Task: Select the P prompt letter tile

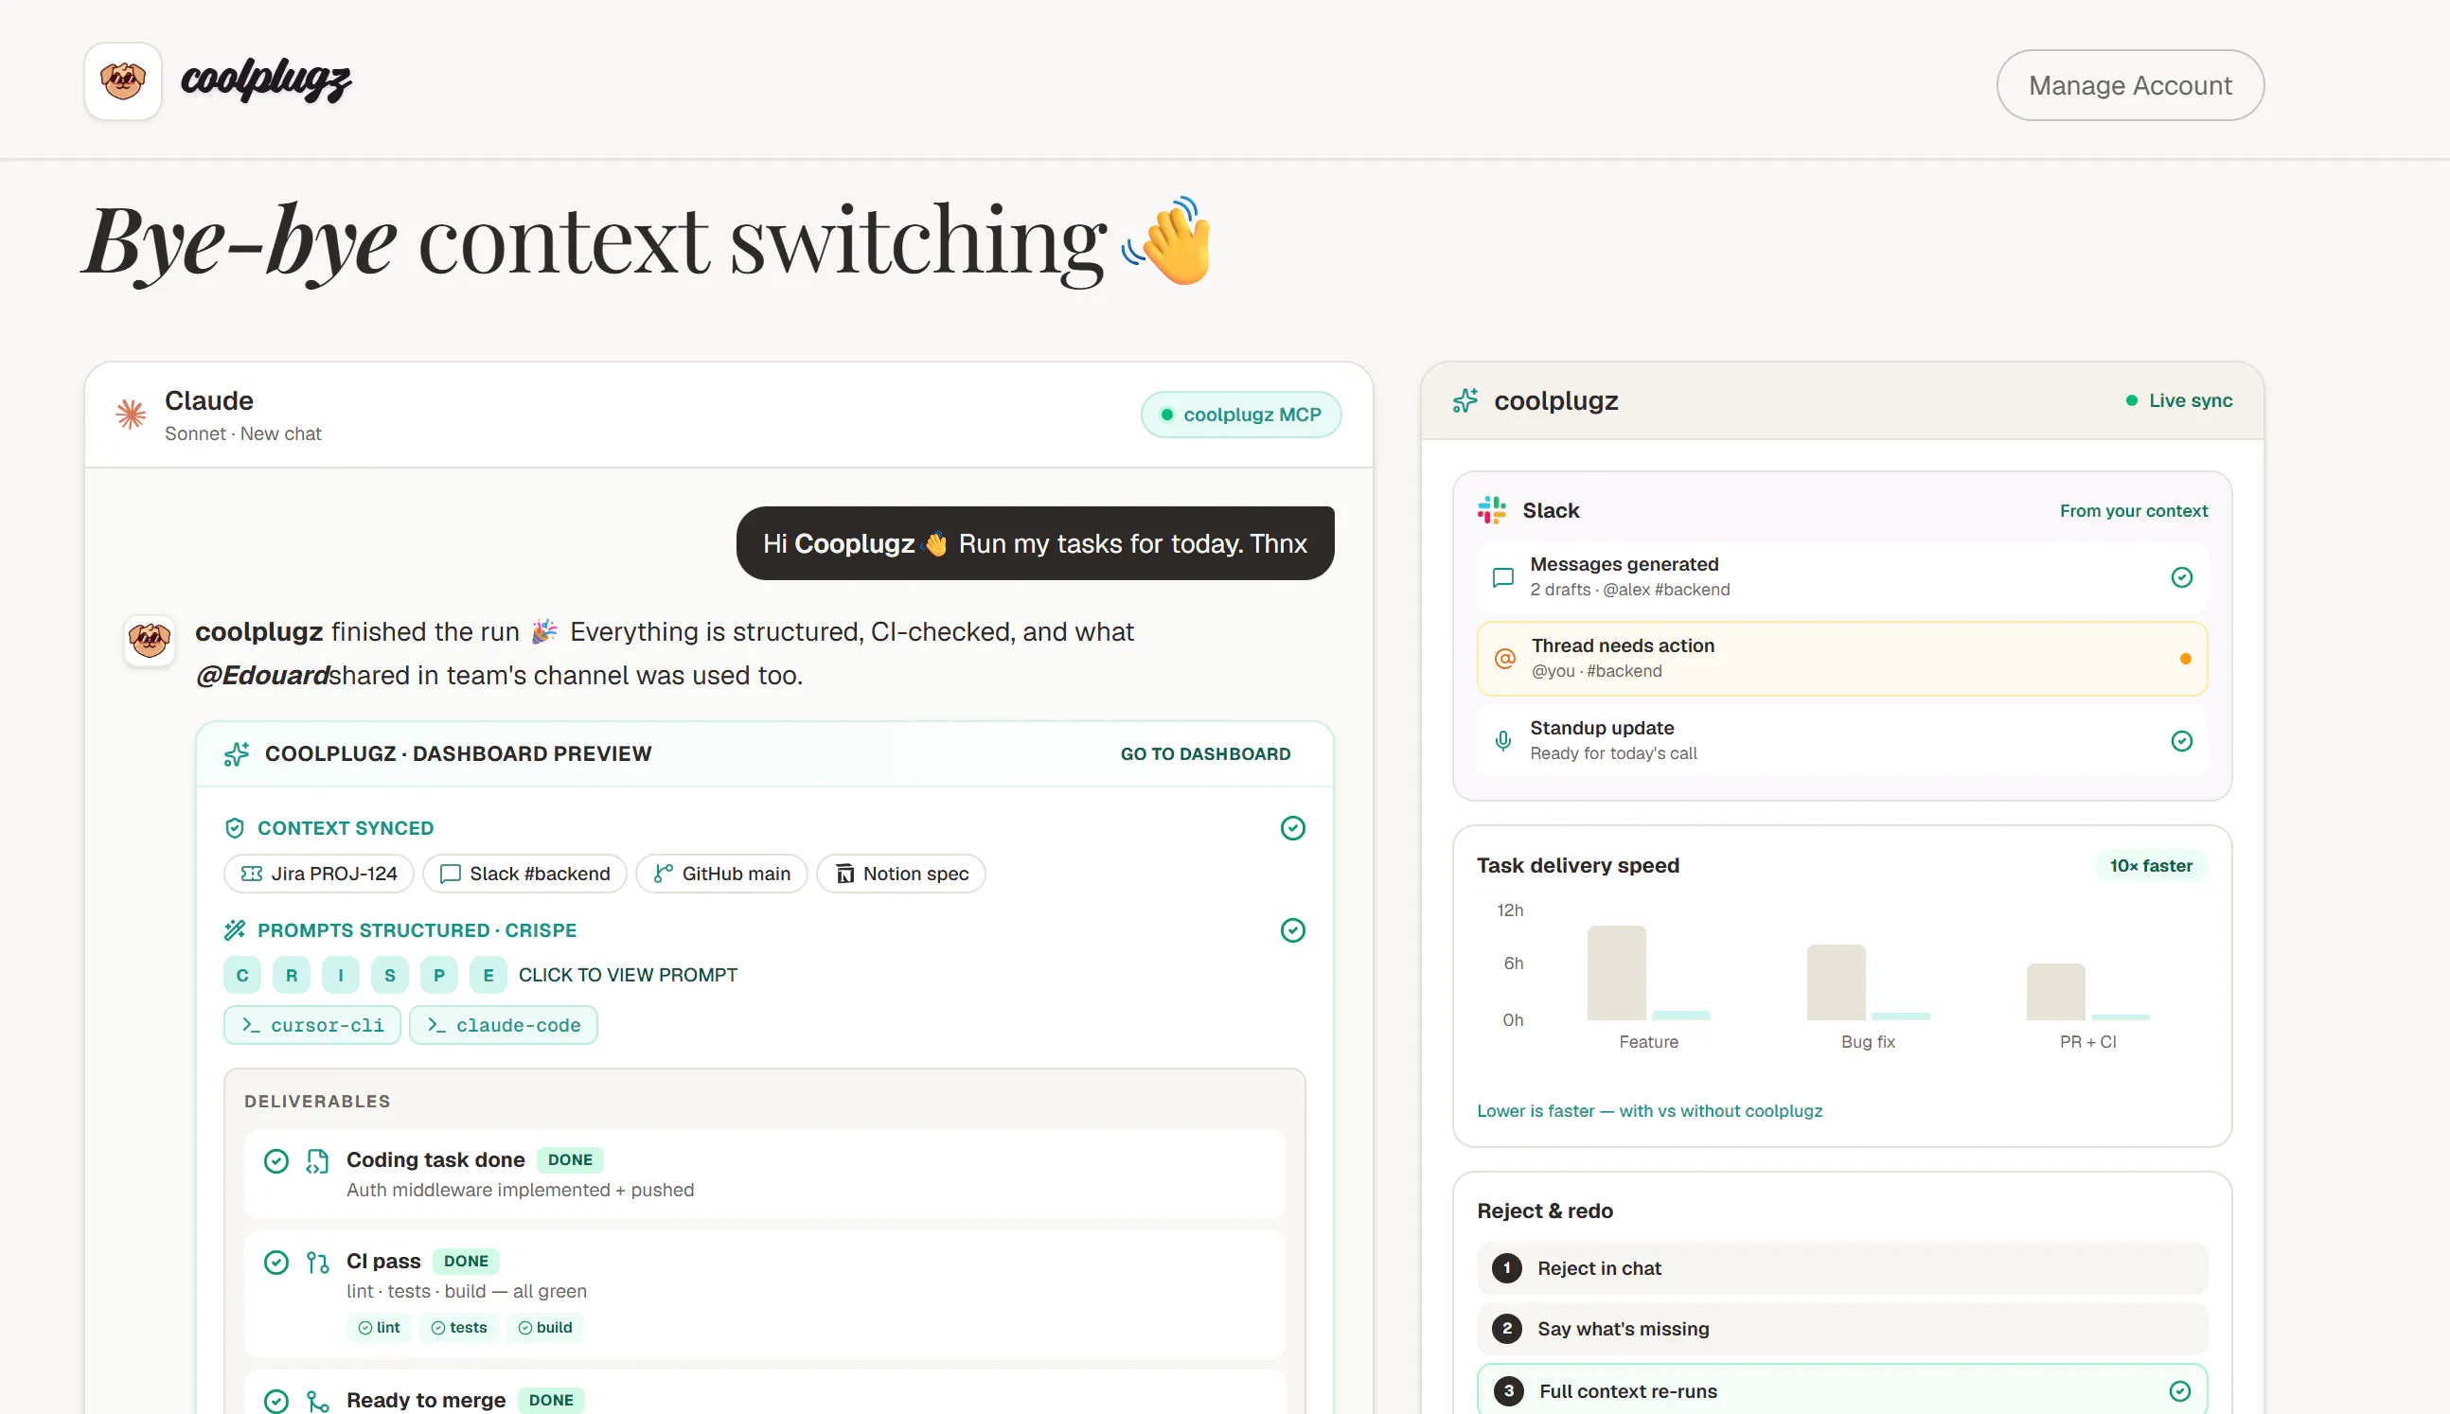Action: 439,975
